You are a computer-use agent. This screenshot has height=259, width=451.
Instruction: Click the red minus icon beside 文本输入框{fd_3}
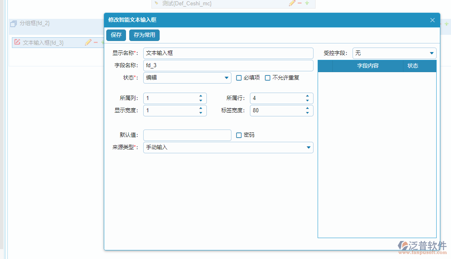point(96,42)
